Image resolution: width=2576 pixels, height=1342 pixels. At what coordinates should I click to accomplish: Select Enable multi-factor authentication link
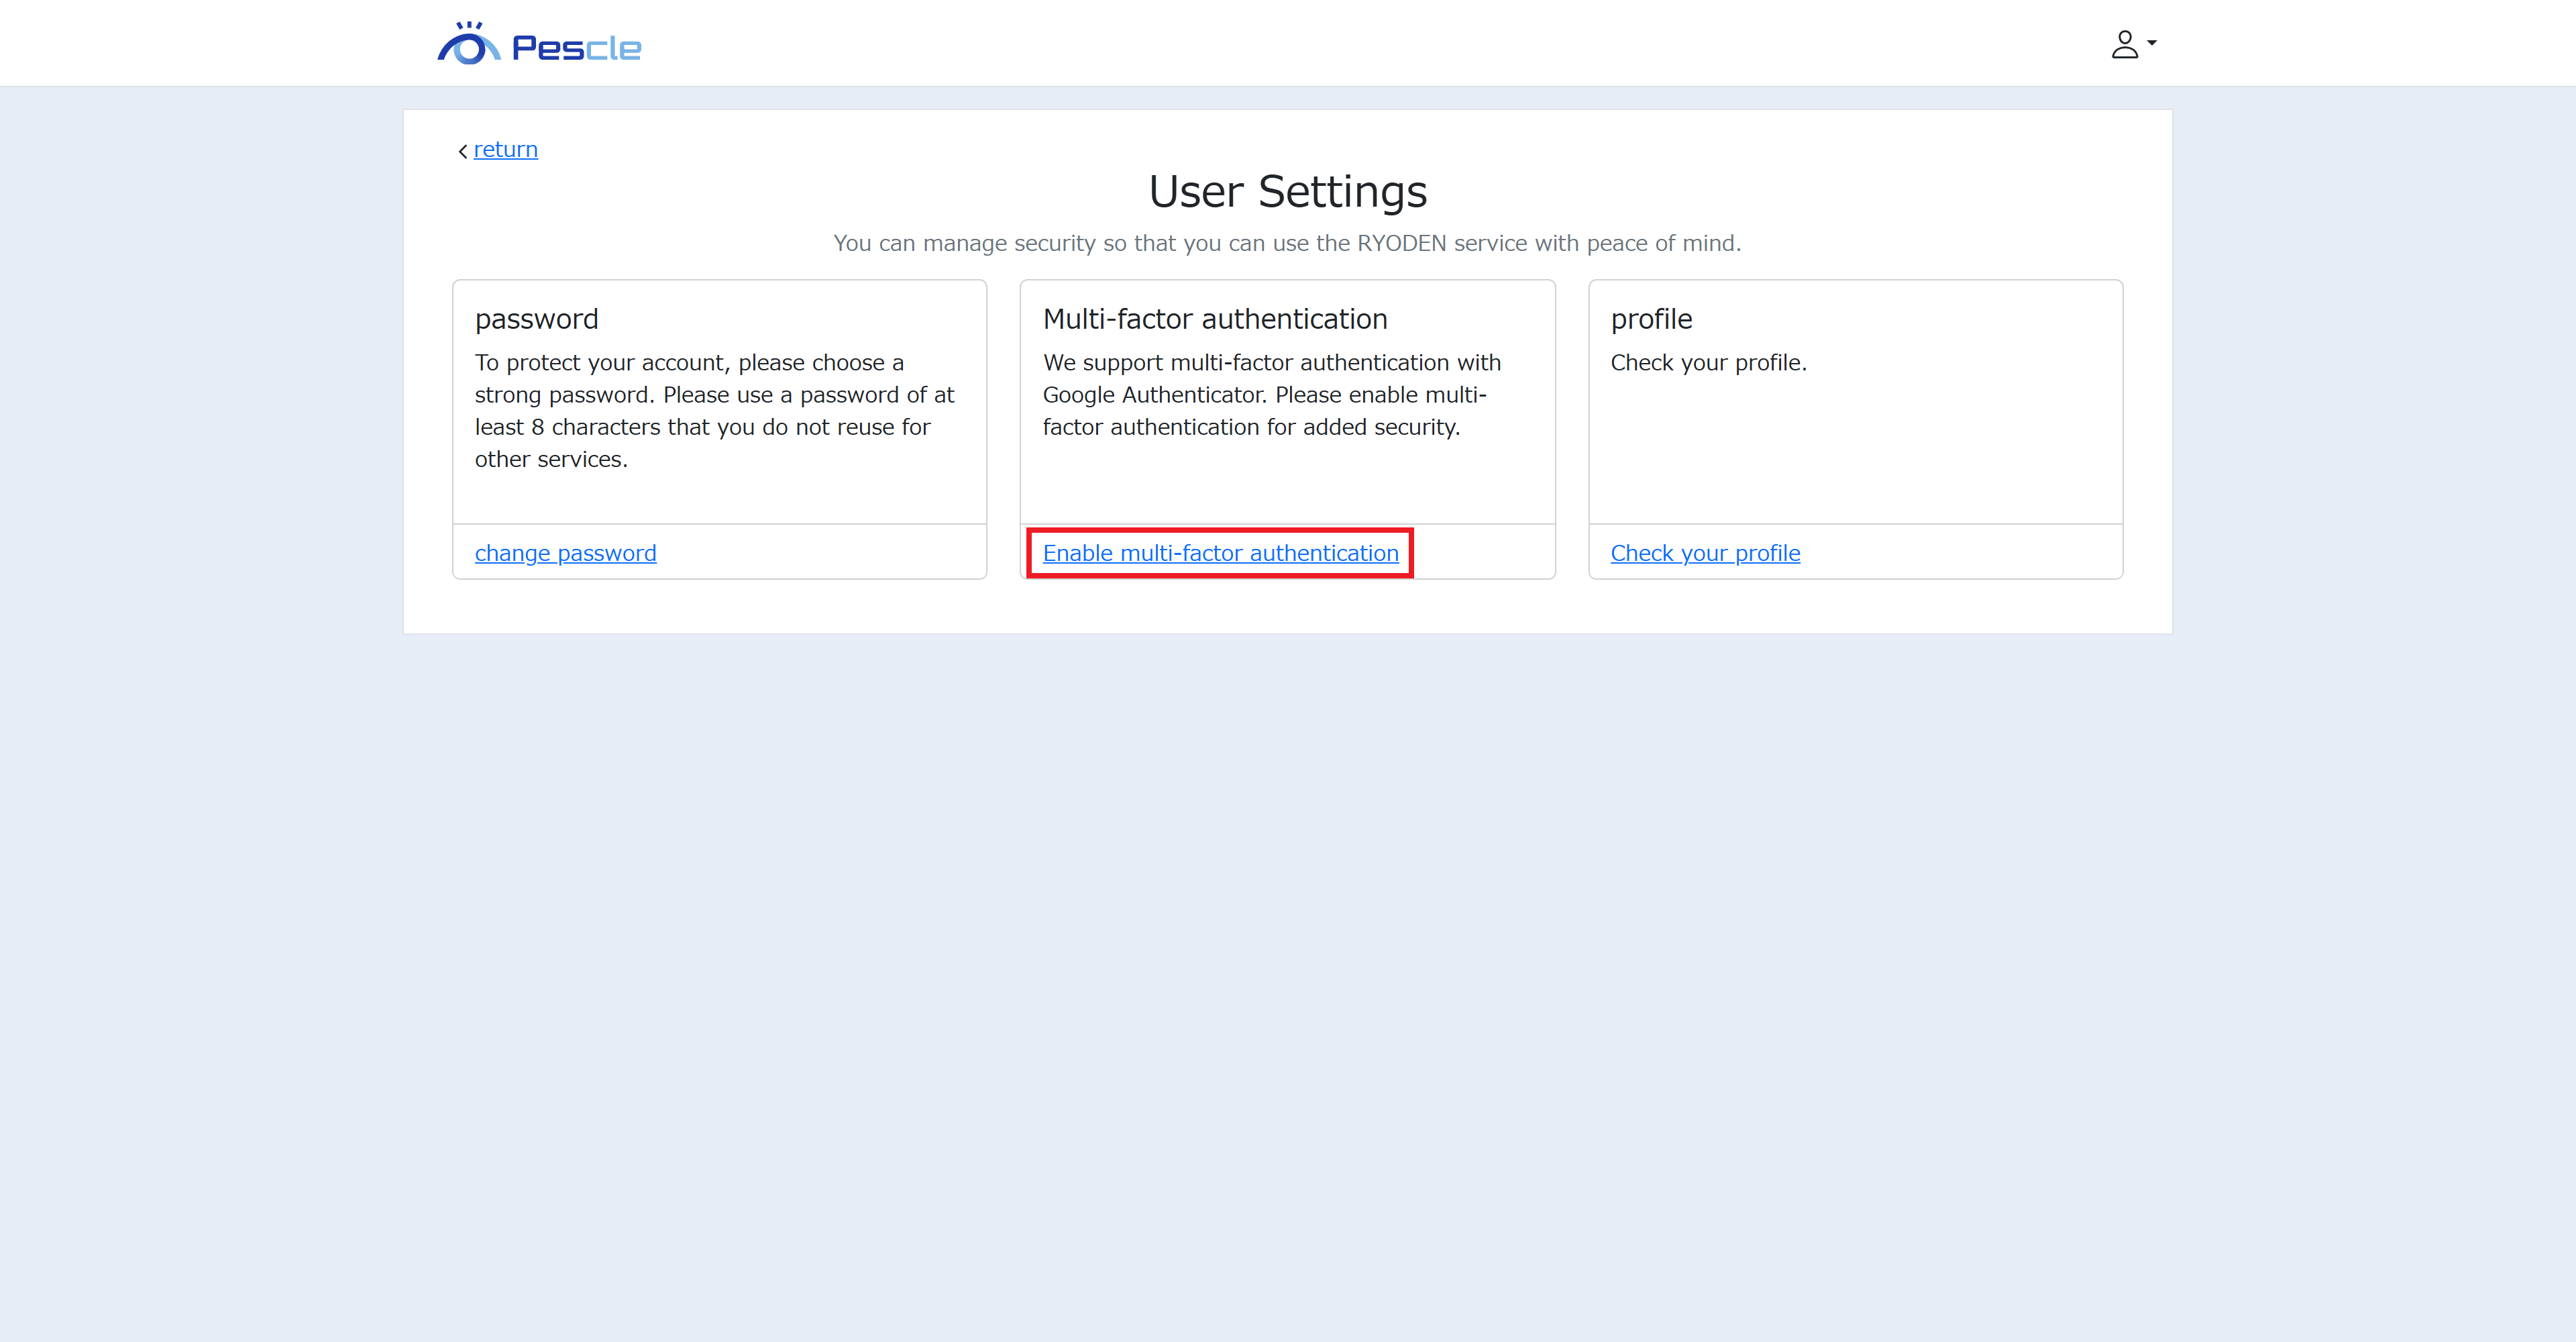[x=1220, y=553]
